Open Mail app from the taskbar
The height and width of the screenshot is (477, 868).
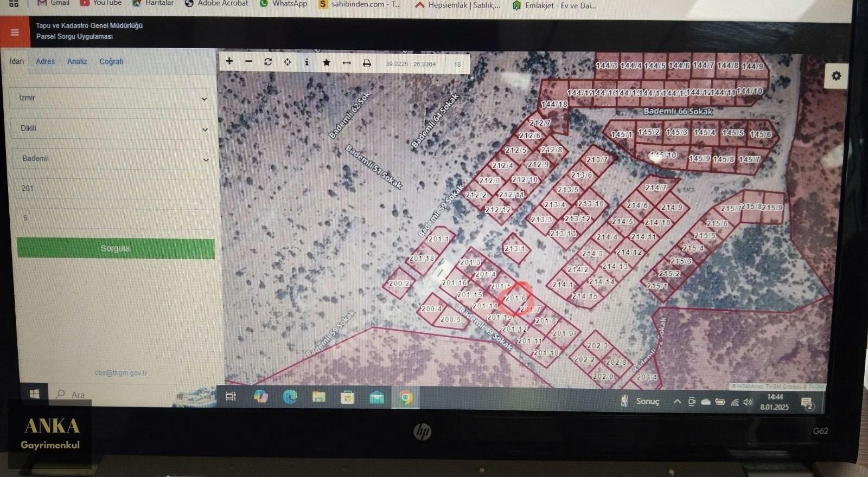pyautogui.click(x=376, y=398)
